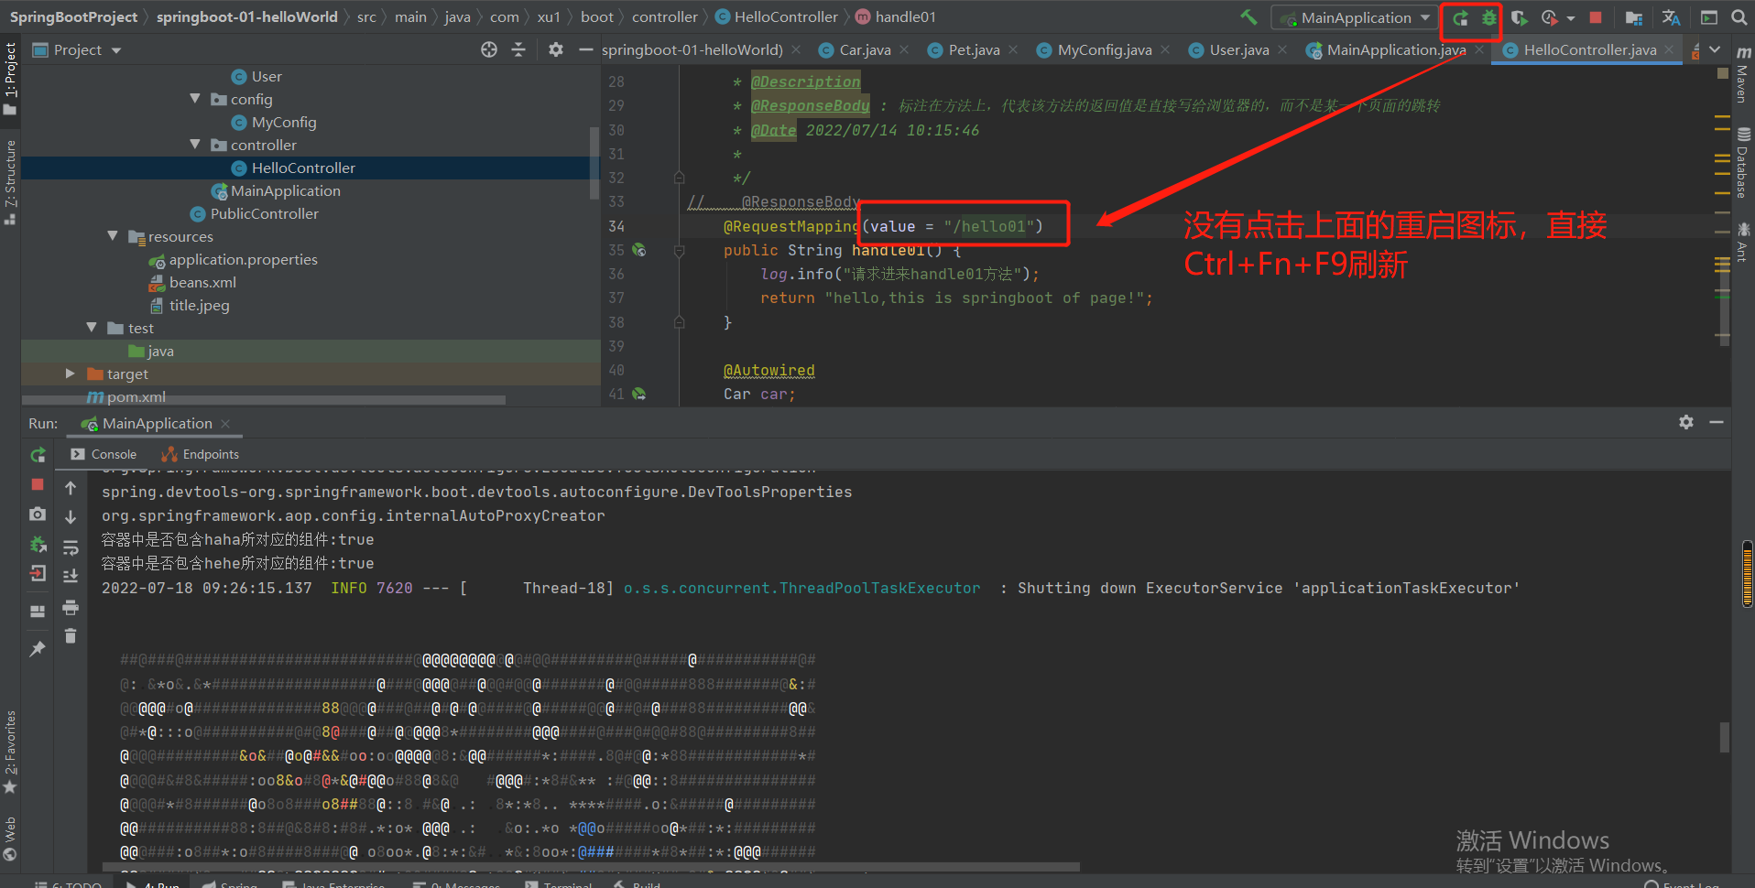Open the Database side tool window

(x=1743, y=165)
